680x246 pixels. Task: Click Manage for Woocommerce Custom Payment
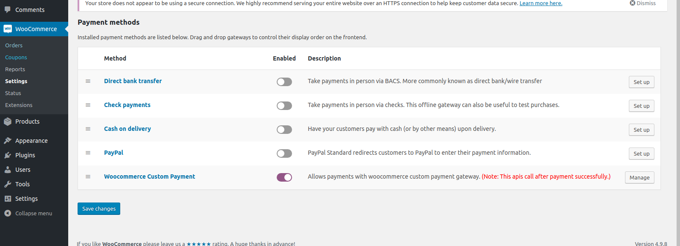click(639, 177)
